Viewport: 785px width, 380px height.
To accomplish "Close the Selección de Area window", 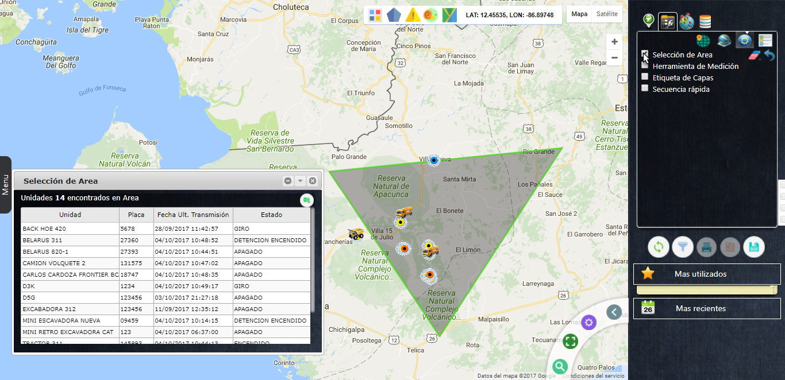I will coord(313,181).
